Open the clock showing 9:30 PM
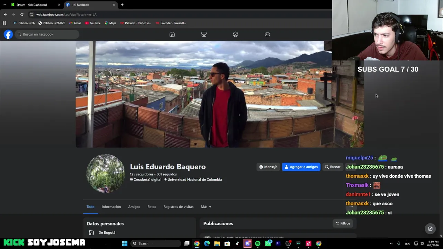The image size is (443, 249). [433, 243]
